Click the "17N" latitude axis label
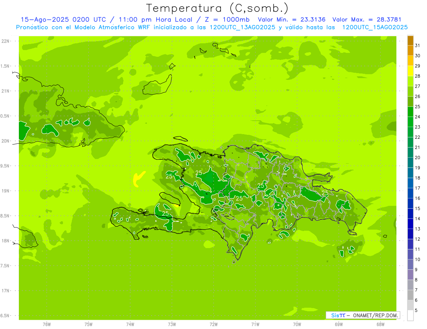This screenshot has width=427, height=329. coord(6,291)
